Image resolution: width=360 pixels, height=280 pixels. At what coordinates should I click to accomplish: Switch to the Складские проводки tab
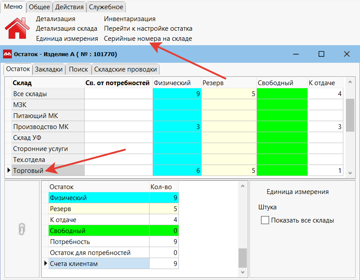pyautogui.click(x=125, y=69)
